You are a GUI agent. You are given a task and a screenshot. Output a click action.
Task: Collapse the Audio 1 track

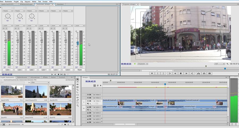[x=94, y=107]
